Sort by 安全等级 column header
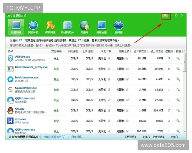The height and width of the screenshot is (153, 192). coord(56,51)
